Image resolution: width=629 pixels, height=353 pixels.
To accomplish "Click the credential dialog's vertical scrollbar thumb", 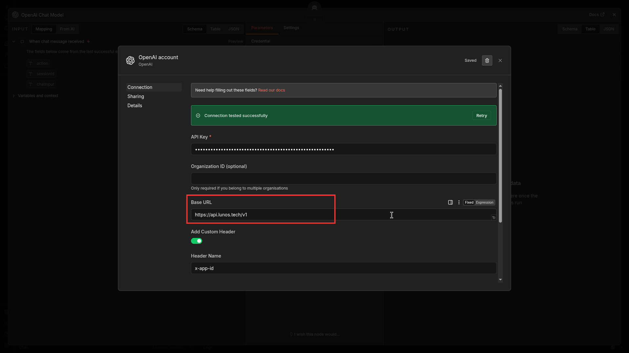I will (500, 156).
